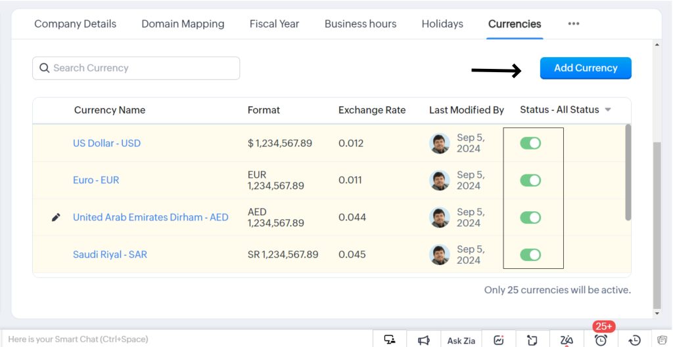673x347 pixels.
Task: Click the Currency Name column header
Action: point(110,110)
